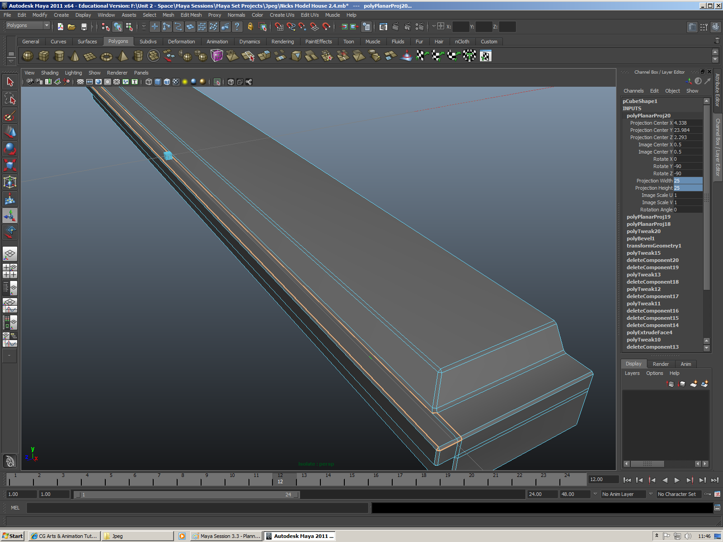This screenshot has height=542, width=723.
Task: Create a polygon cube from the shelf
Action: coord(44,56)
